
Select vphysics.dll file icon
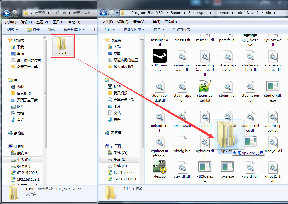205,142
